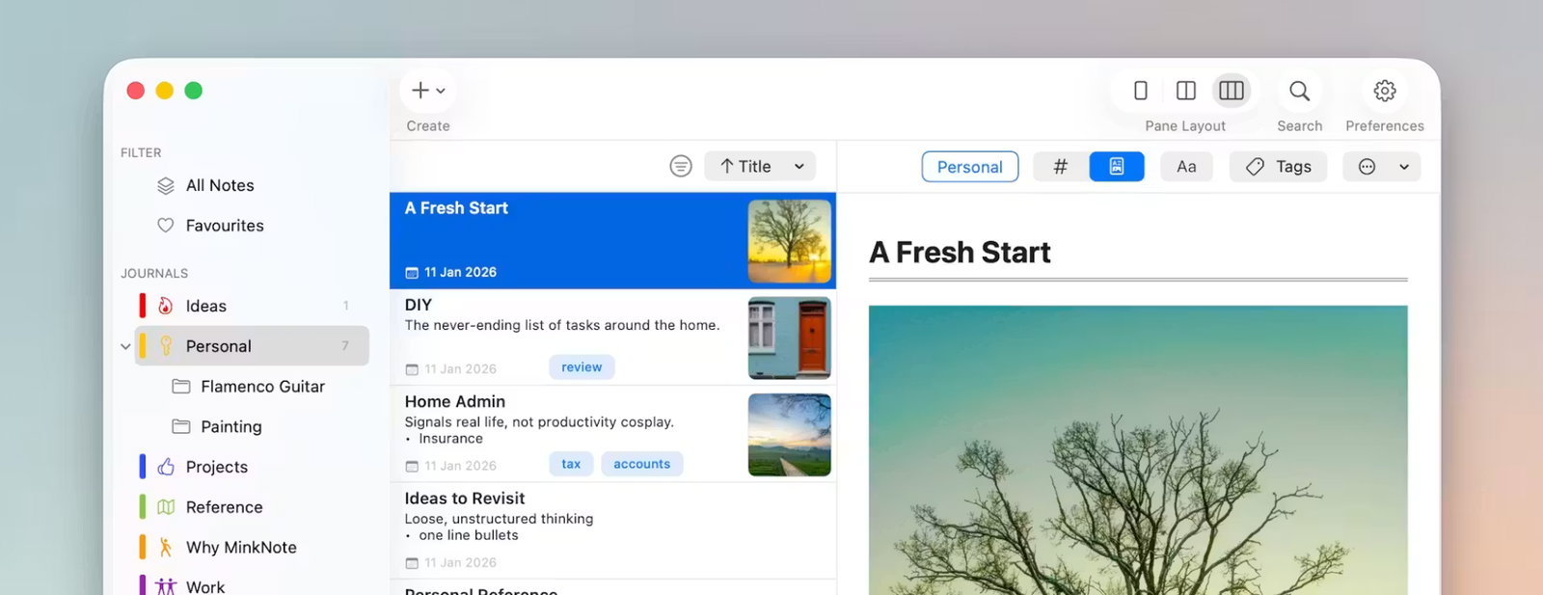Click the Personal journal button in editor toolbar
Image resolution: width=1543 pixels, height=595 pixels.
click(x=970, y=167)
